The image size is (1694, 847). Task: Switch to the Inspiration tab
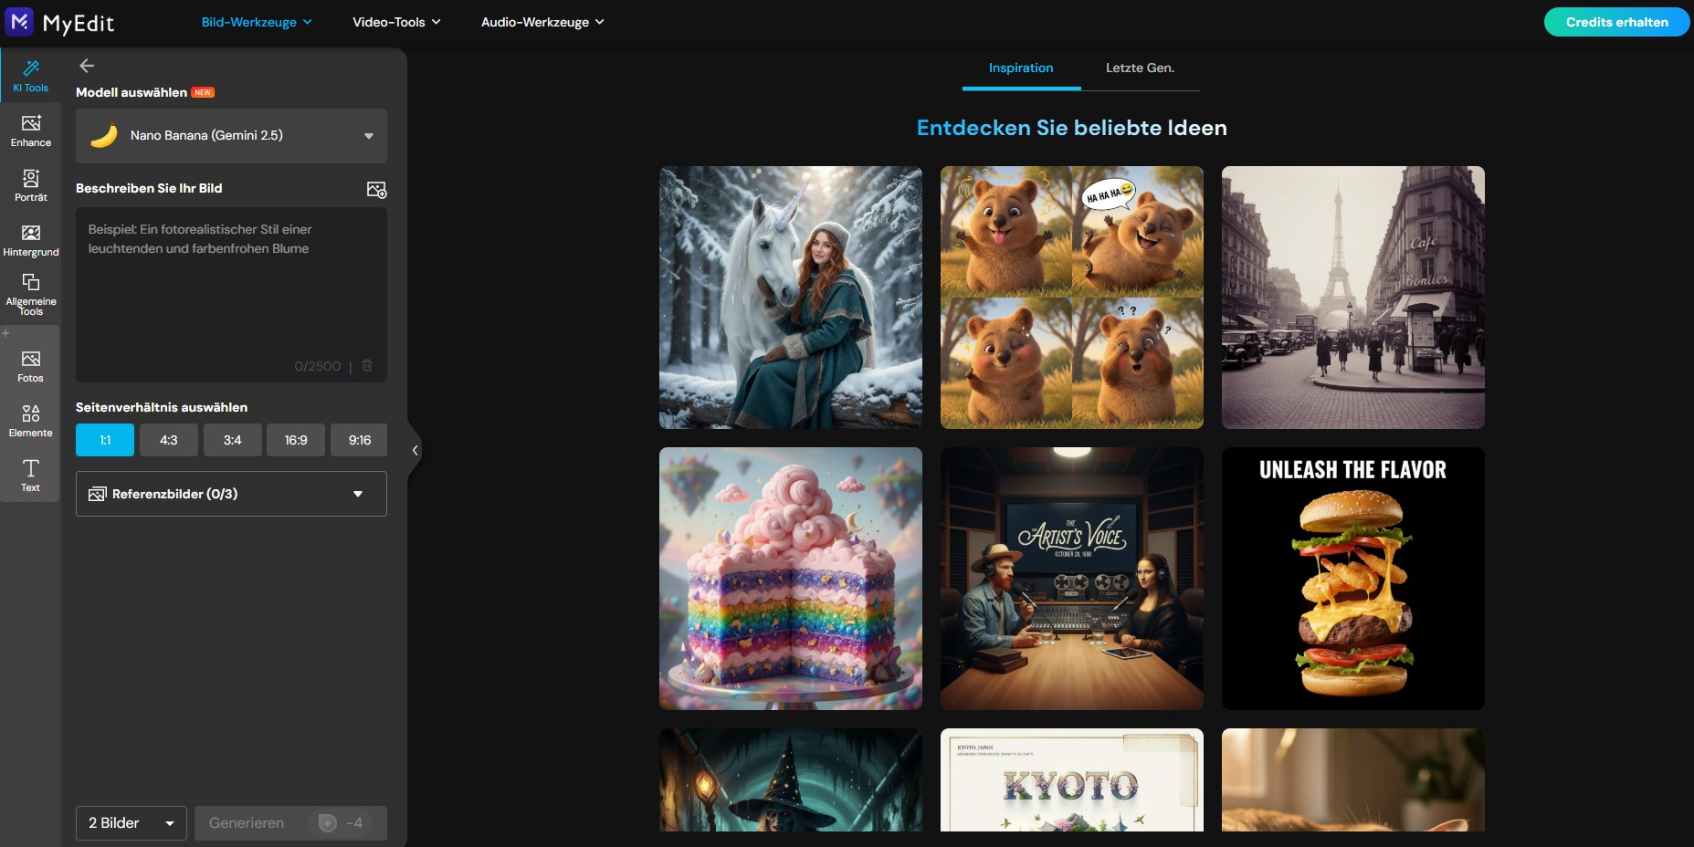pos(1021,68)
